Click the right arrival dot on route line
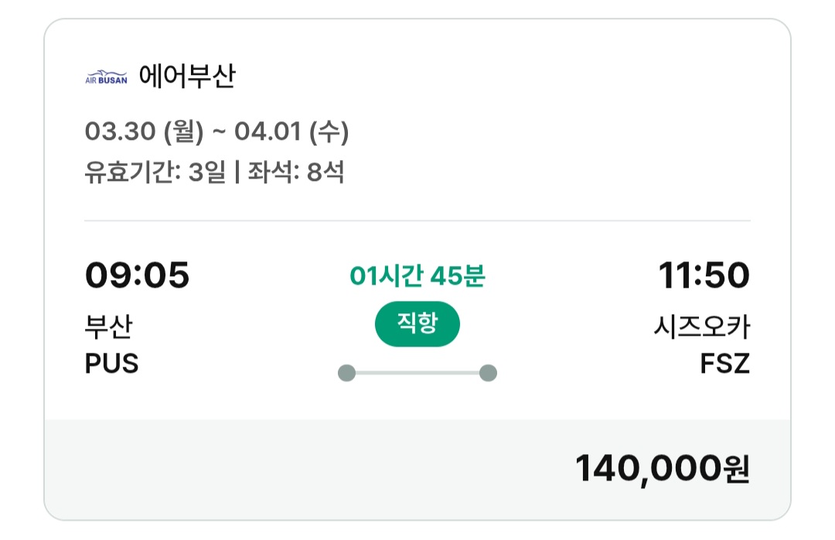This screenshot has width=835, height=540. click(488, 374)
